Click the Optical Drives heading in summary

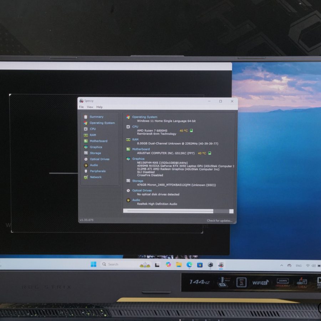pyautogui.click(x=142, y=190)
